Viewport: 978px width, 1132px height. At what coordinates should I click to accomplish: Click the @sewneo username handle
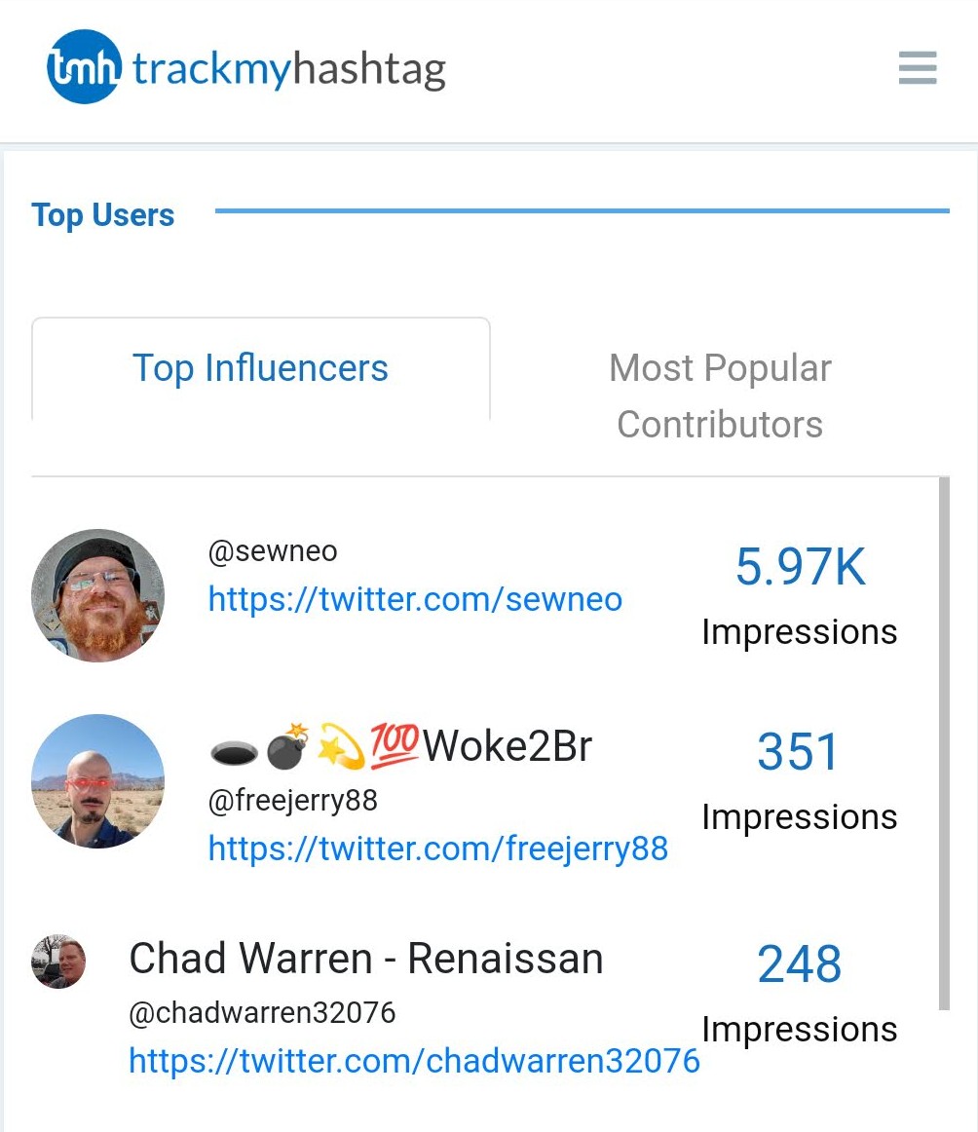point(273,550)
